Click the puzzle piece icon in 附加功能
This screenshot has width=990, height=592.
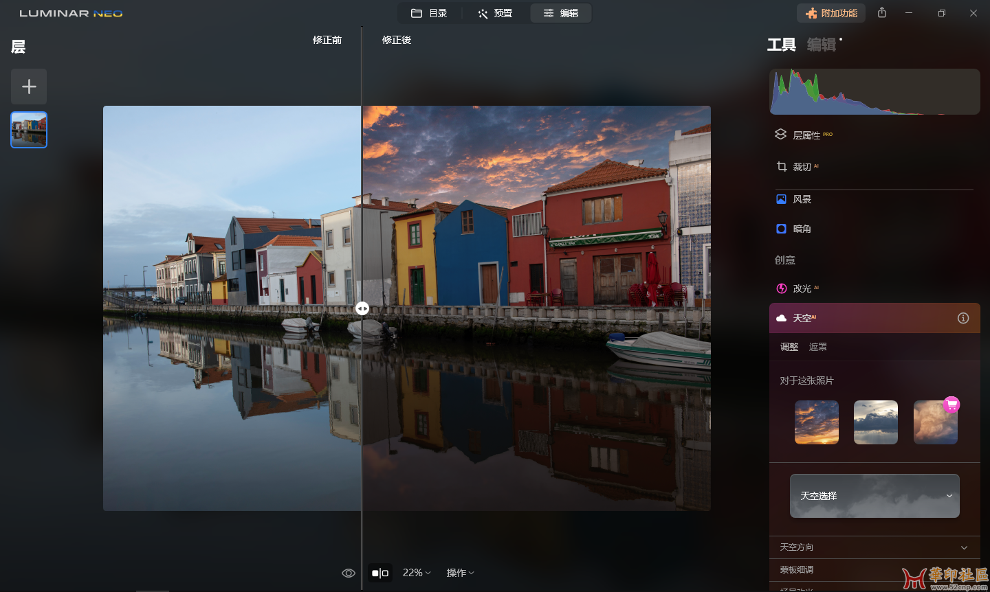coord(812,13)
